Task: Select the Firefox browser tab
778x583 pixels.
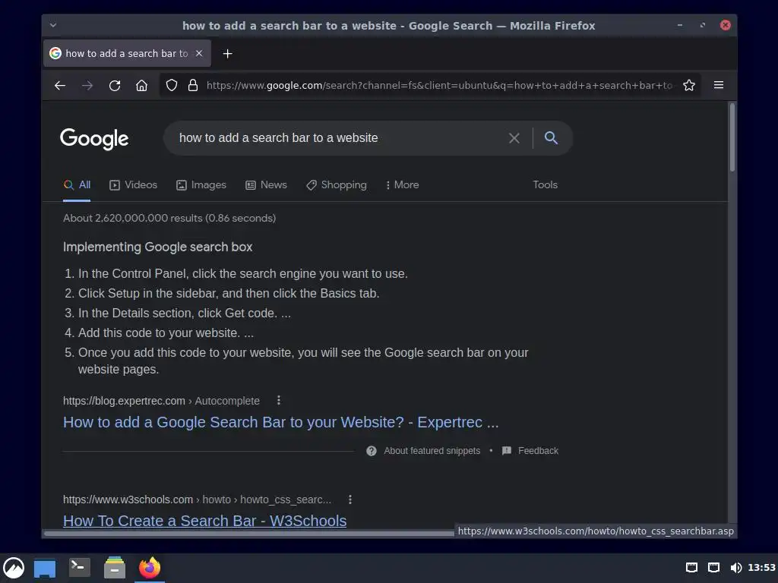Action: pyautogui.click(x=127, y=54)
